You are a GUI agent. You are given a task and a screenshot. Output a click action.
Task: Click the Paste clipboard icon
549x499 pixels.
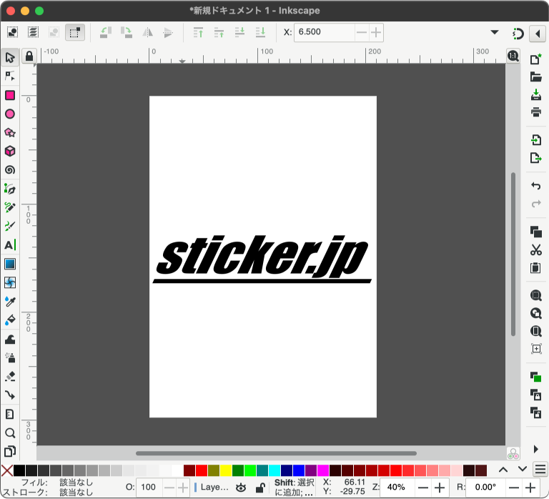point(535,268)
